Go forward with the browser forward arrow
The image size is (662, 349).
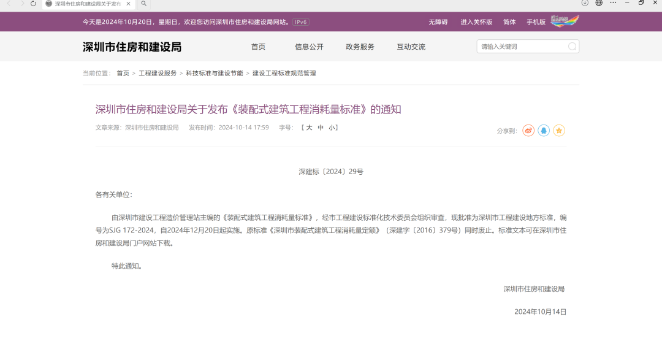22,4
